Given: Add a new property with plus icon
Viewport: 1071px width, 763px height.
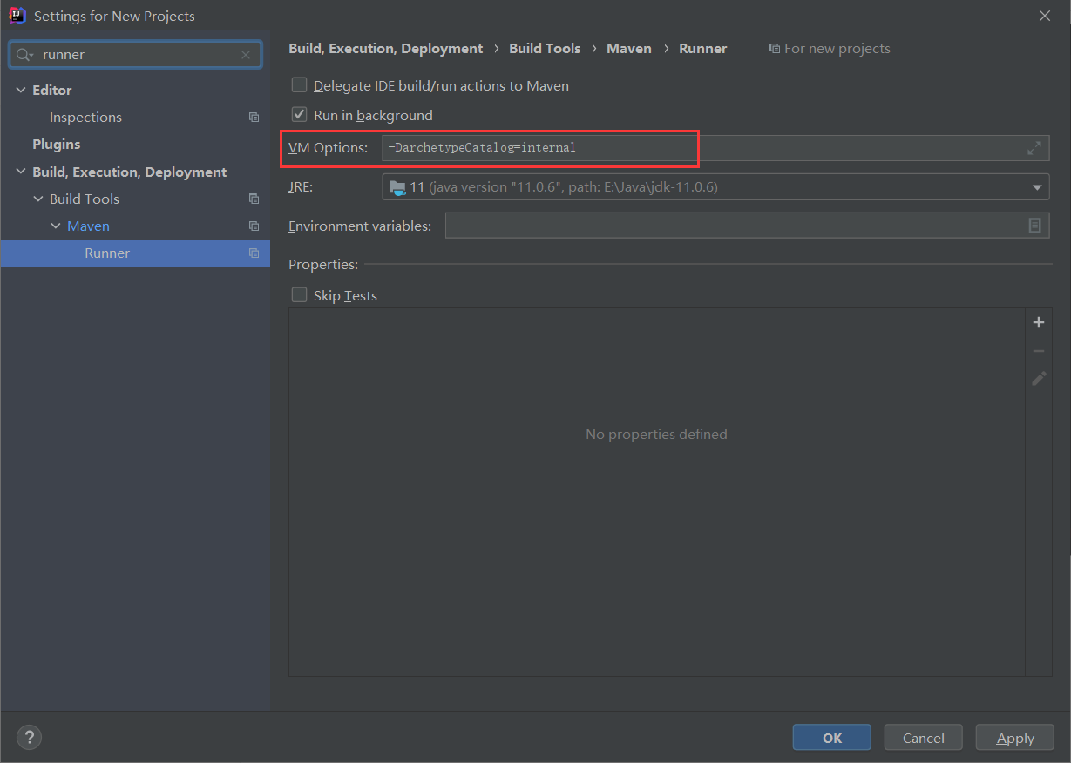Looking at the screenshot, I should coord(1039,322).
